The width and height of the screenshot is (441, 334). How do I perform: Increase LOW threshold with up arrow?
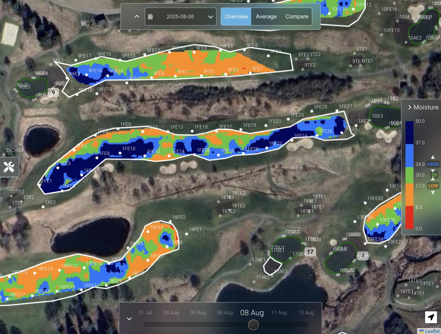(433, 179)
